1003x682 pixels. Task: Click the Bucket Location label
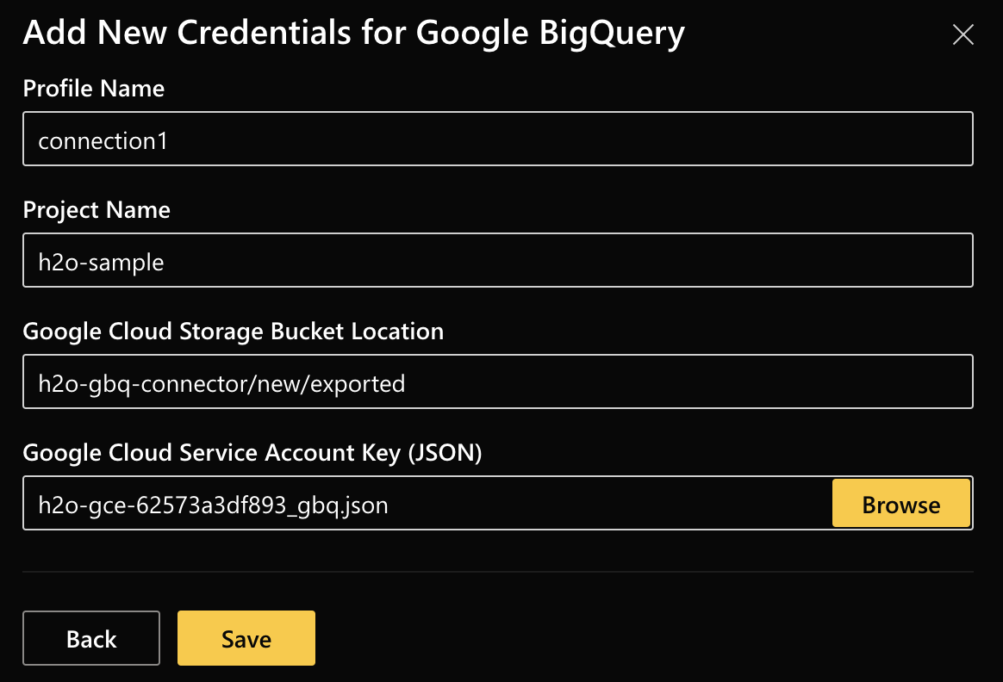[234, 331]
